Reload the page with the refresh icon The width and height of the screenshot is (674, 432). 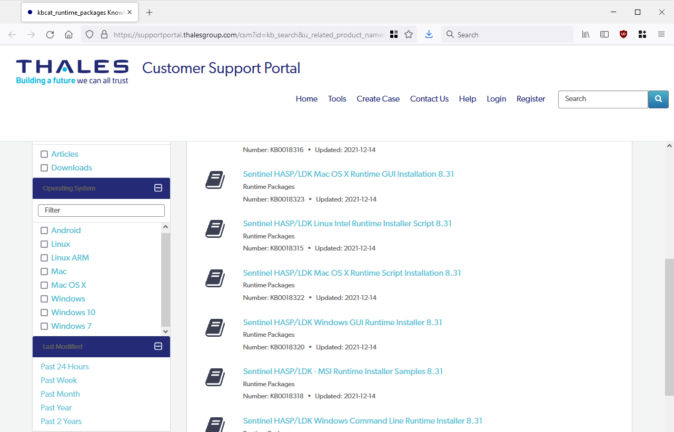[x=50, y=35]
